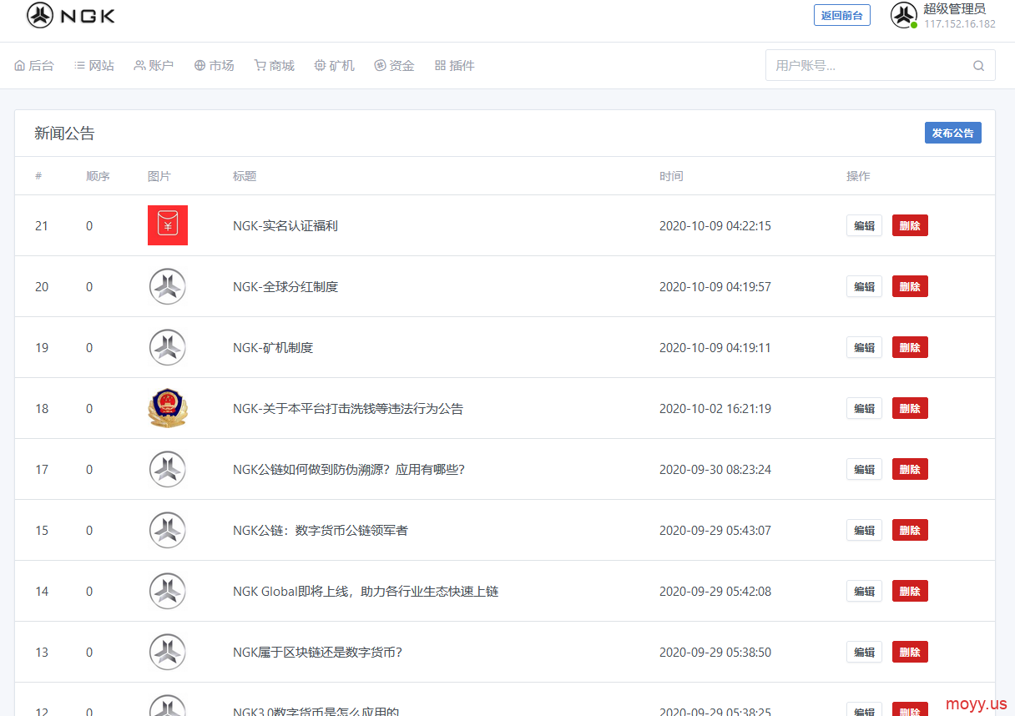Click the title NGK-实名认证福利
The height and width of the screenshot is (716, 1015).
[x=285, y=225]
